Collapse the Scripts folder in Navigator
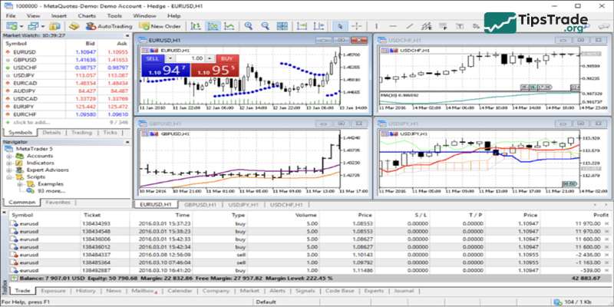The height and width of the screenshot is (307, 614). [8, 177]
